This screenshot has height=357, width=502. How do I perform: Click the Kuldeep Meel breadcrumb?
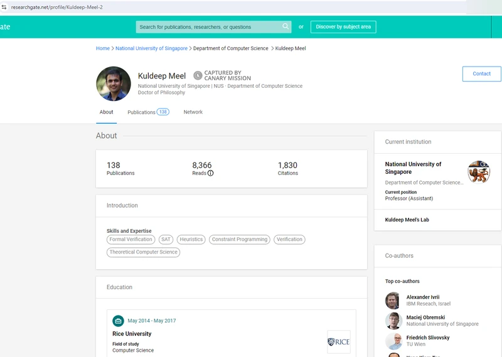(x=291, y=48)
